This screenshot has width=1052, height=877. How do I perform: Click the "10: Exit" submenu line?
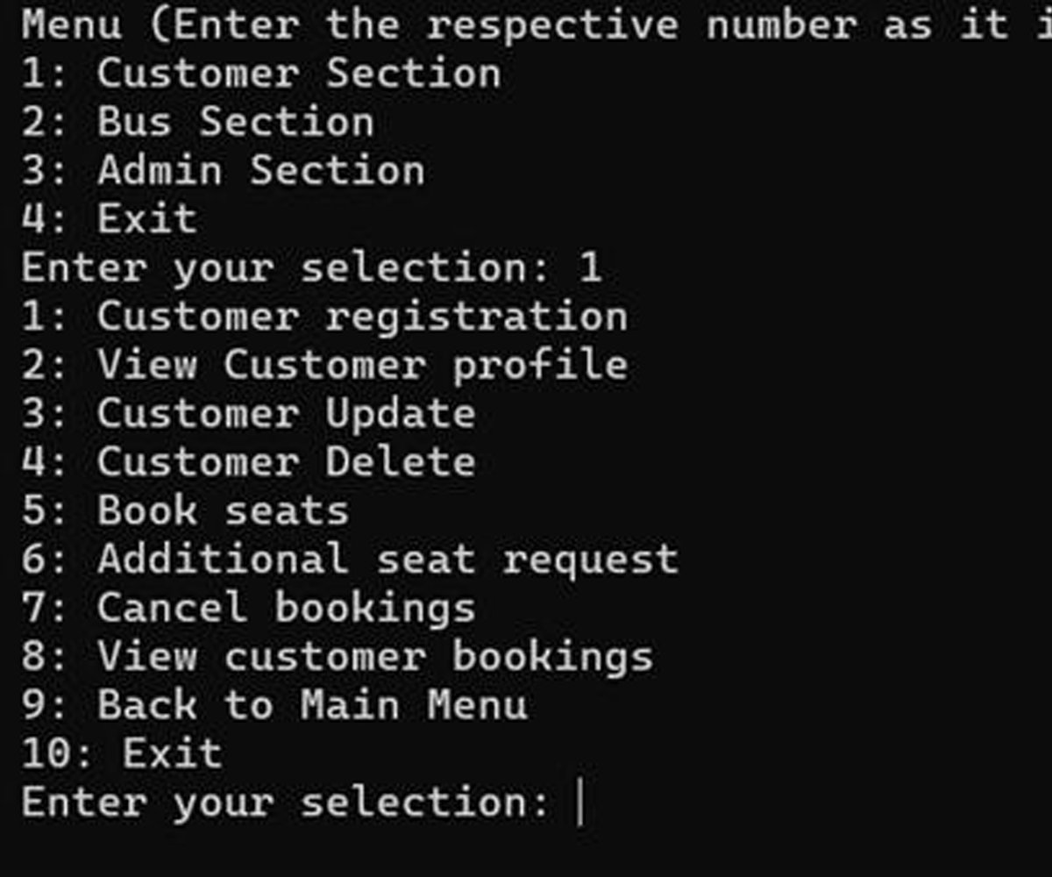coord(121,754)
